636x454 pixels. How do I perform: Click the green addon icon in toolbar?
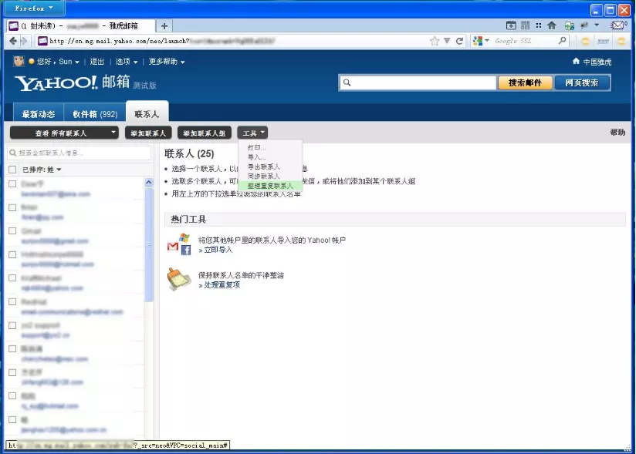[x=570, y=26]
